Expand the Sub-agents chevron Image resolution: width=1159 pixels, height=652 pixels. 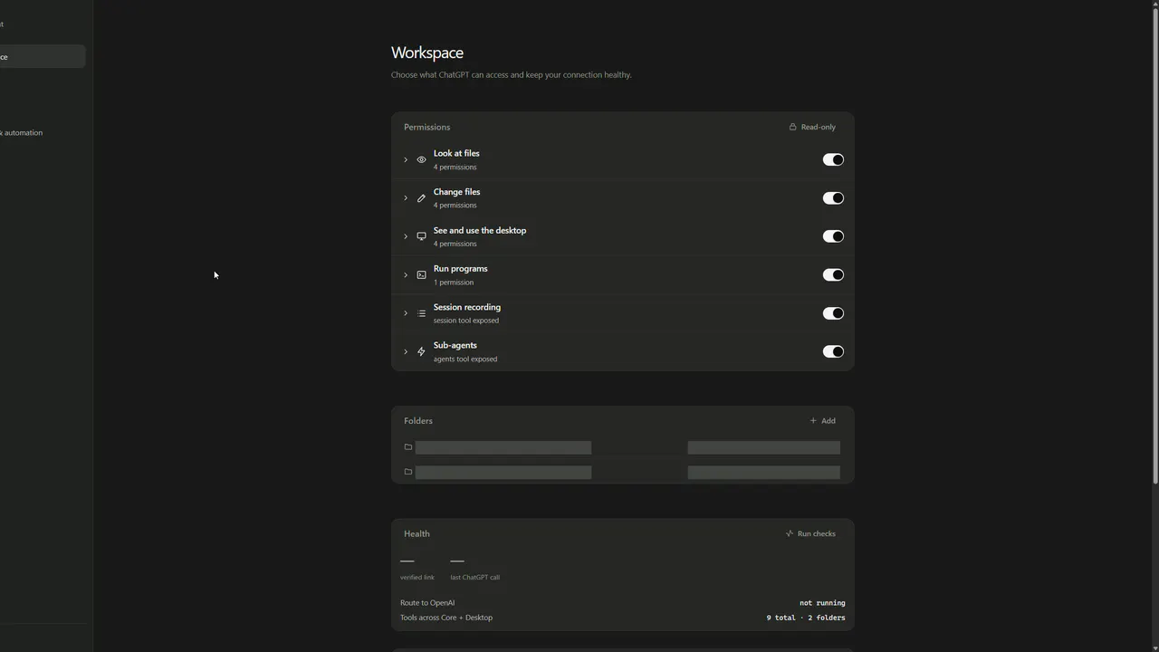(x=406, y=351)
